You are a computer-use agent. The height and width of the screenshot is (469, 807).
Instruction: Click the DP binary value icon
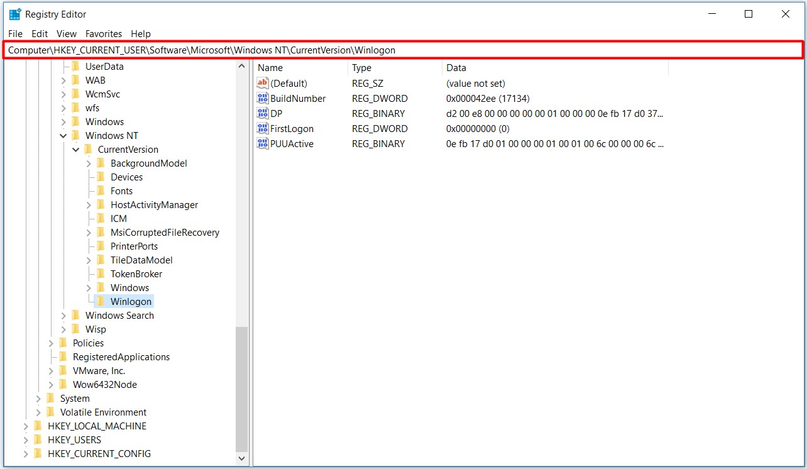(x=263, y=113)
